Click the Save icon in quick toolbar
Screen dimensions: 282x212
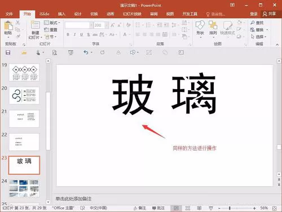coord(8,52)
